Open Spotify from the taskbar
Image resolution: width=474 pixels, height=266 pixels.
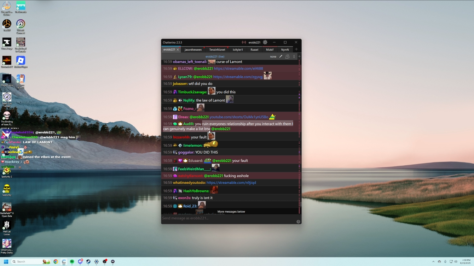coord(72,262)
